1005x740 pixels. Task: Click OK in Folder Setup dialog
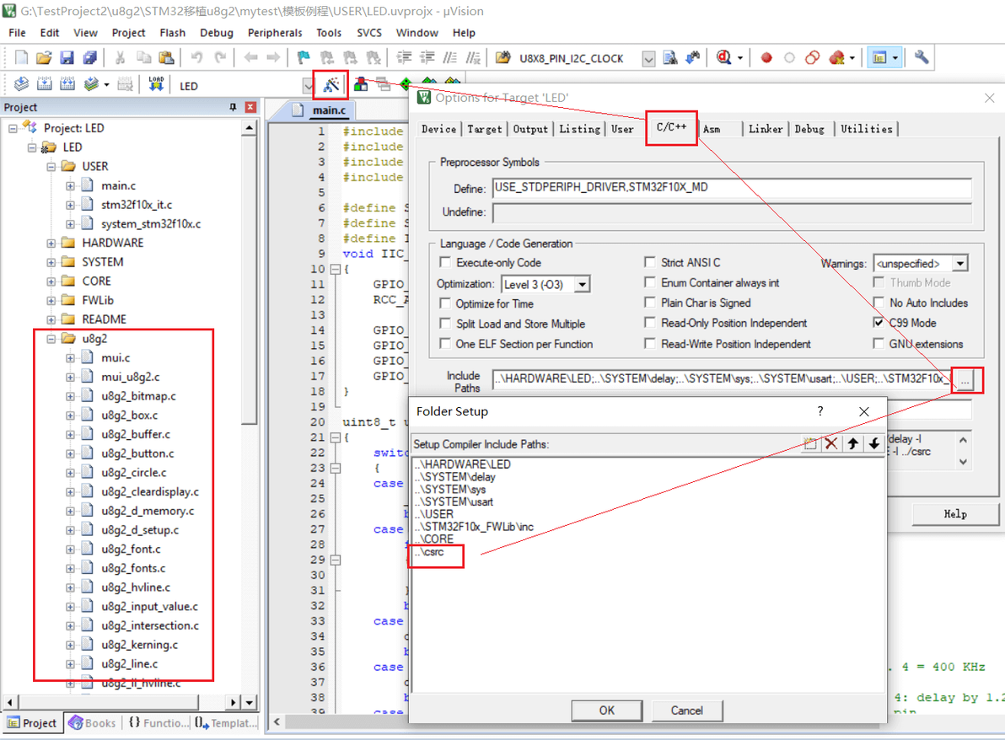point(606,710)
